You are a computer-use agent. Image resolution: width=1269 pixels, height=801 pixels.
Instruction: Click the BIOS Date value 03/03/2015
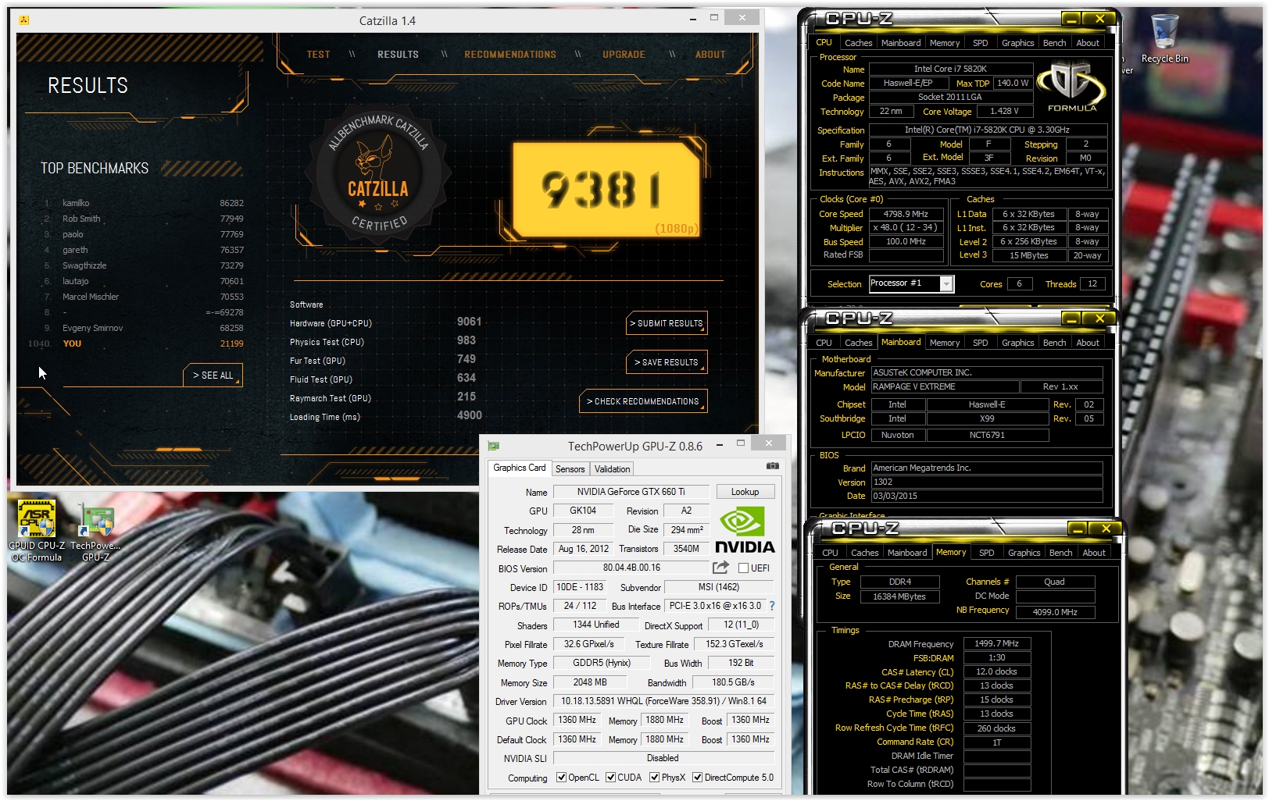click(986, 496)
